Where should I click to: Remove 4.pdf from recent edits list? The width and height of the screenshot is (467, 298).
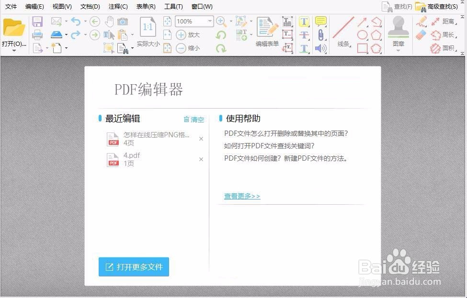coord(201,159)
